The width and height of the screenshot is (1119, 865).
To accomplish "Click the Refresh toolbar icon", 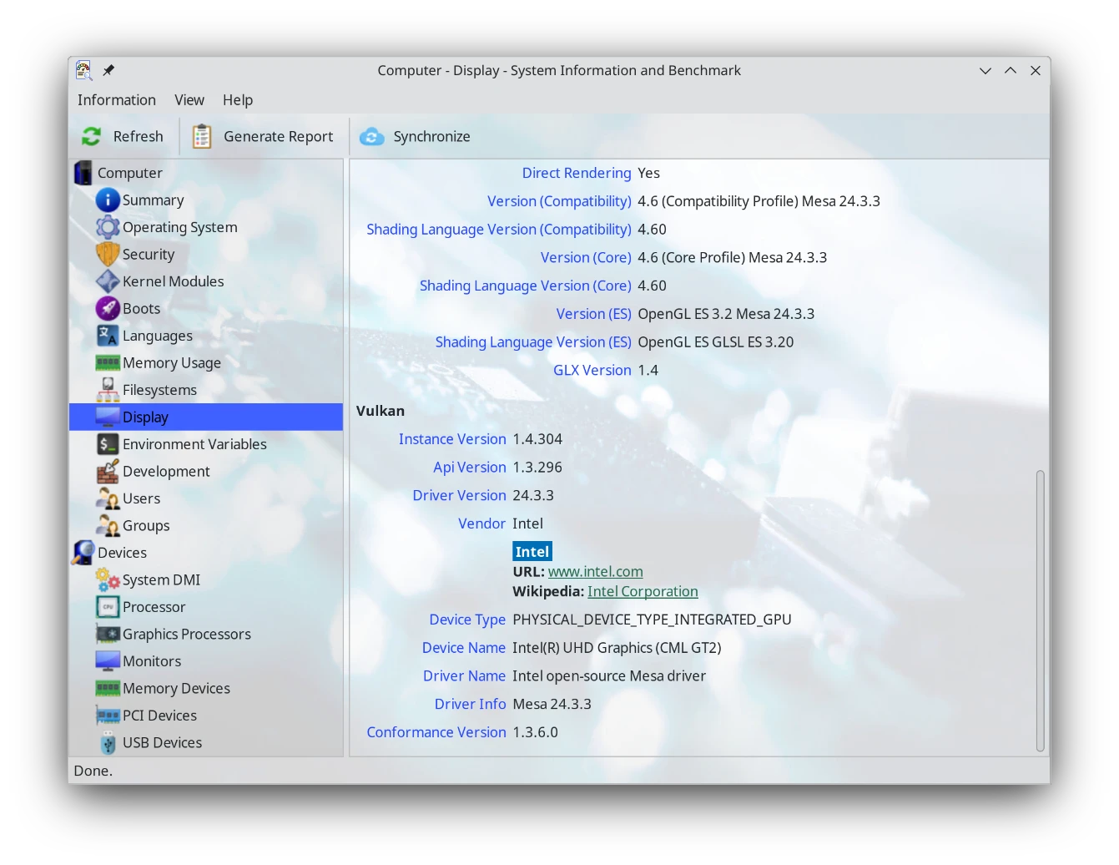I will (92, 136).
